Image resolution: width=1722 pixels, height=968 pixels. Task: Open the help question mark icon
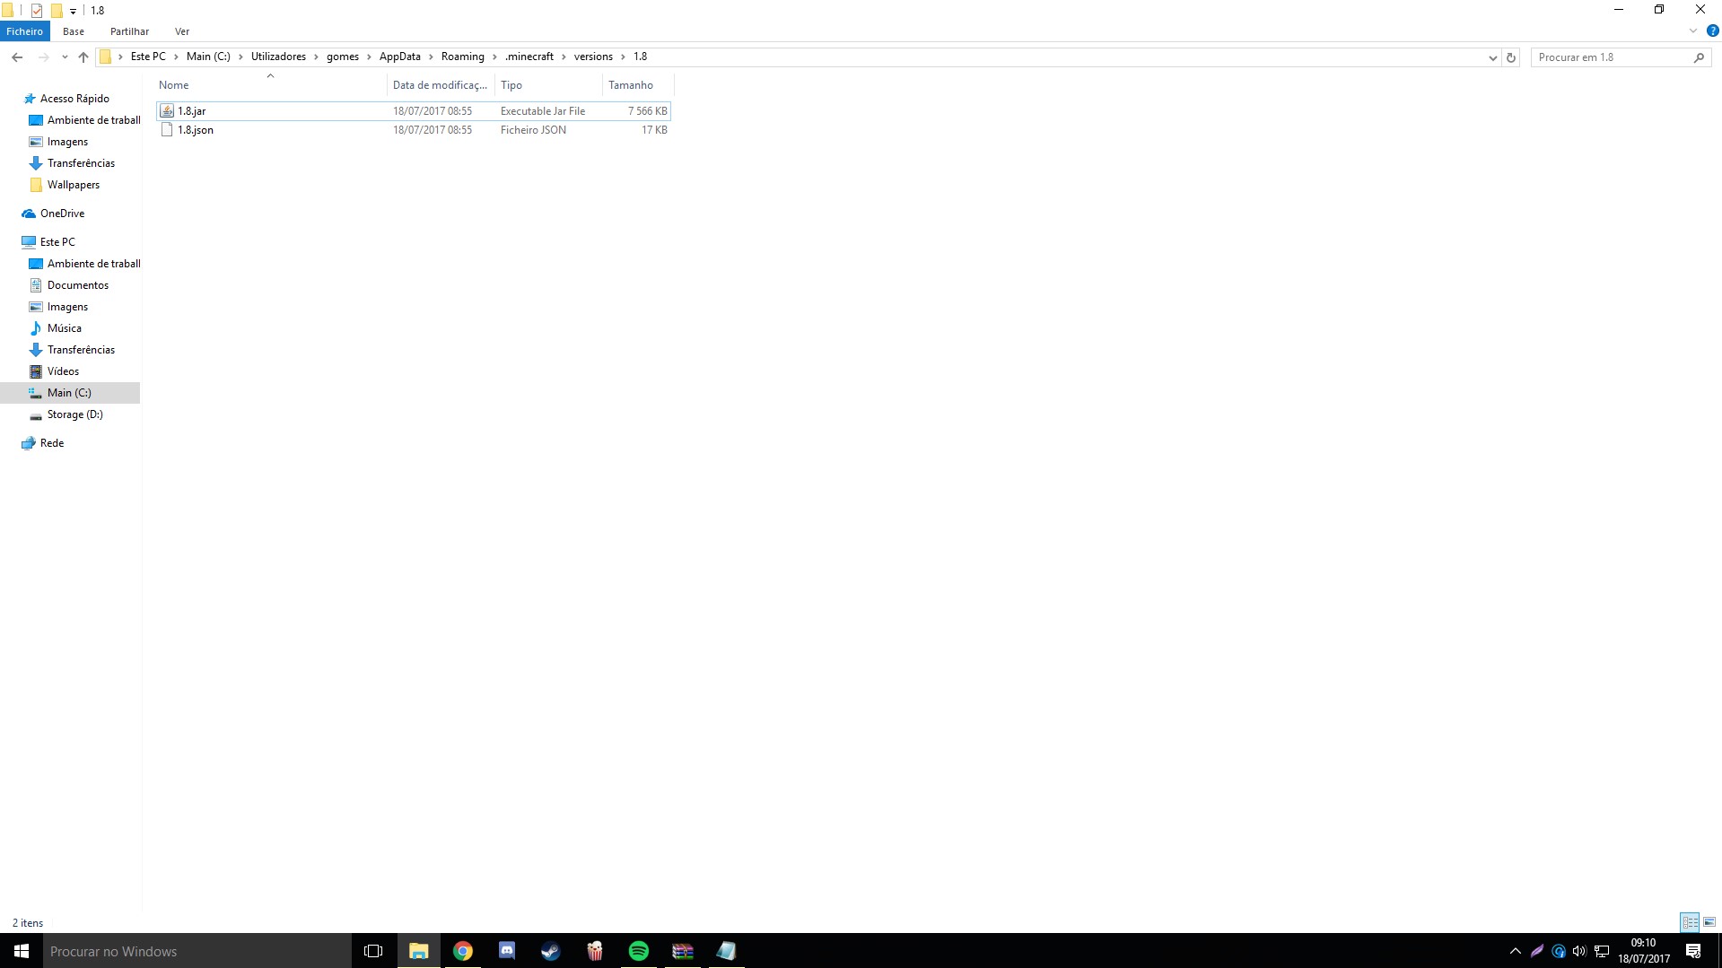tap(1712, 31)
